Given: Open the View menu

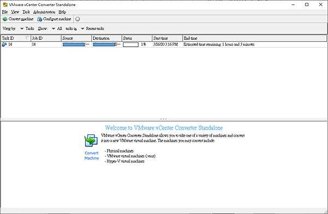Looking at the screenshot, I should tap(15, 12).
